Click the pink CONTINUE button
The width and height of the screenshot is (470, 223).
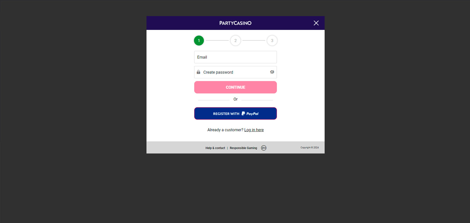click(235, 87)
